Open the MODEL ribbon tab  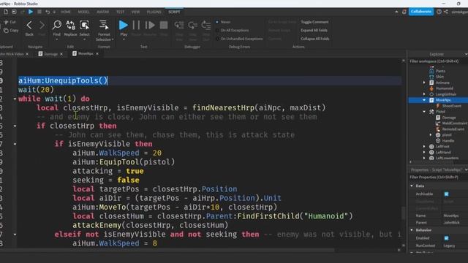point(83,12)
